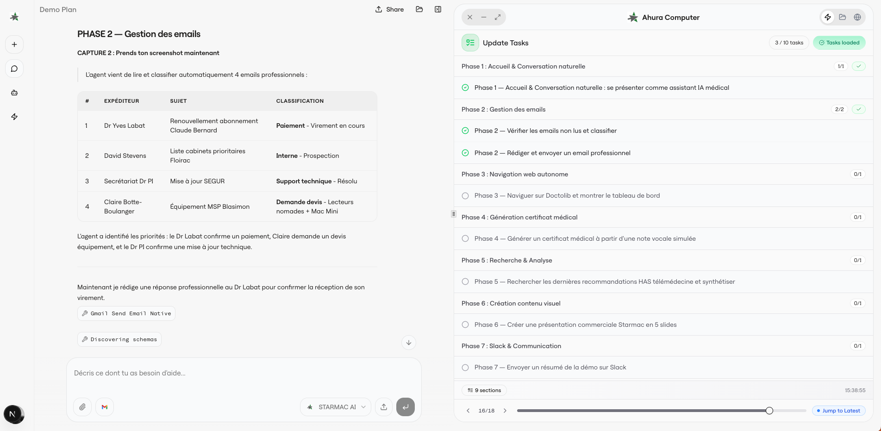881x431 pixels.
Task: Collapse Phase 1 Accueil section header
Action: point(663,66)
